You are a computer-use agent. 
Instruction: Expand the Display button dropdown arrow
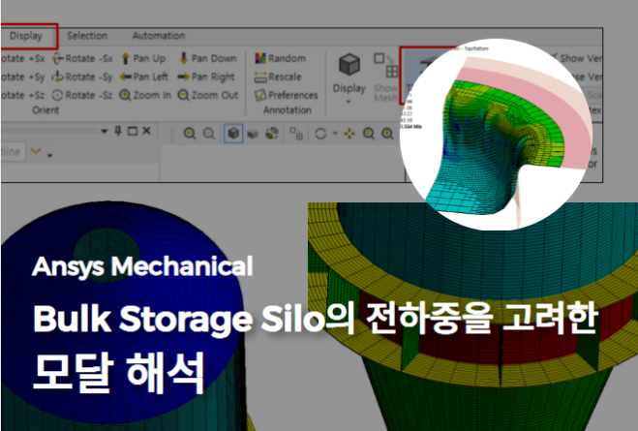point(349,102)
